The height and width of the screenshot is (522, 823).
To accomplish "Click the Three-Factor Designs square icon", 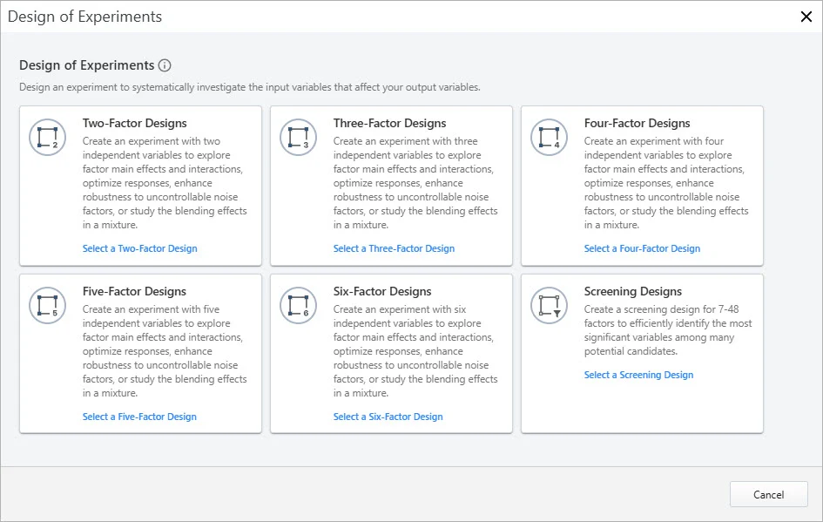I will 298,137.
